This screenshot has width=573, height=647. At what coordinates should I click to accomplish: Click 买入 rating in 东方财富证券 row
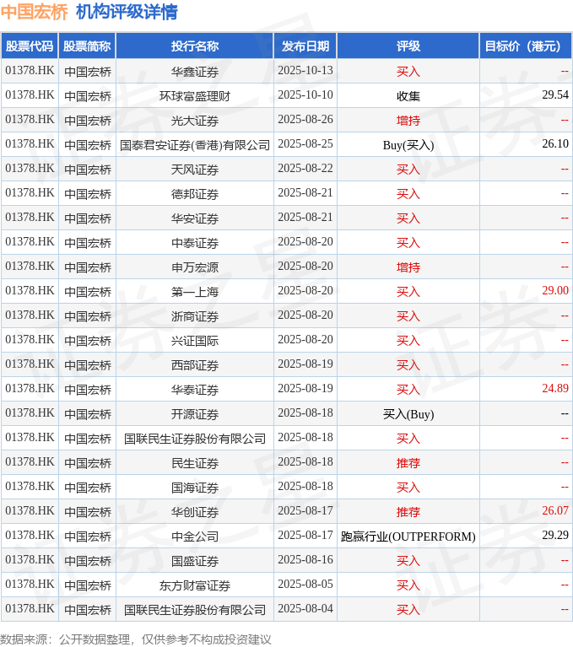click(x=408, y=585)
